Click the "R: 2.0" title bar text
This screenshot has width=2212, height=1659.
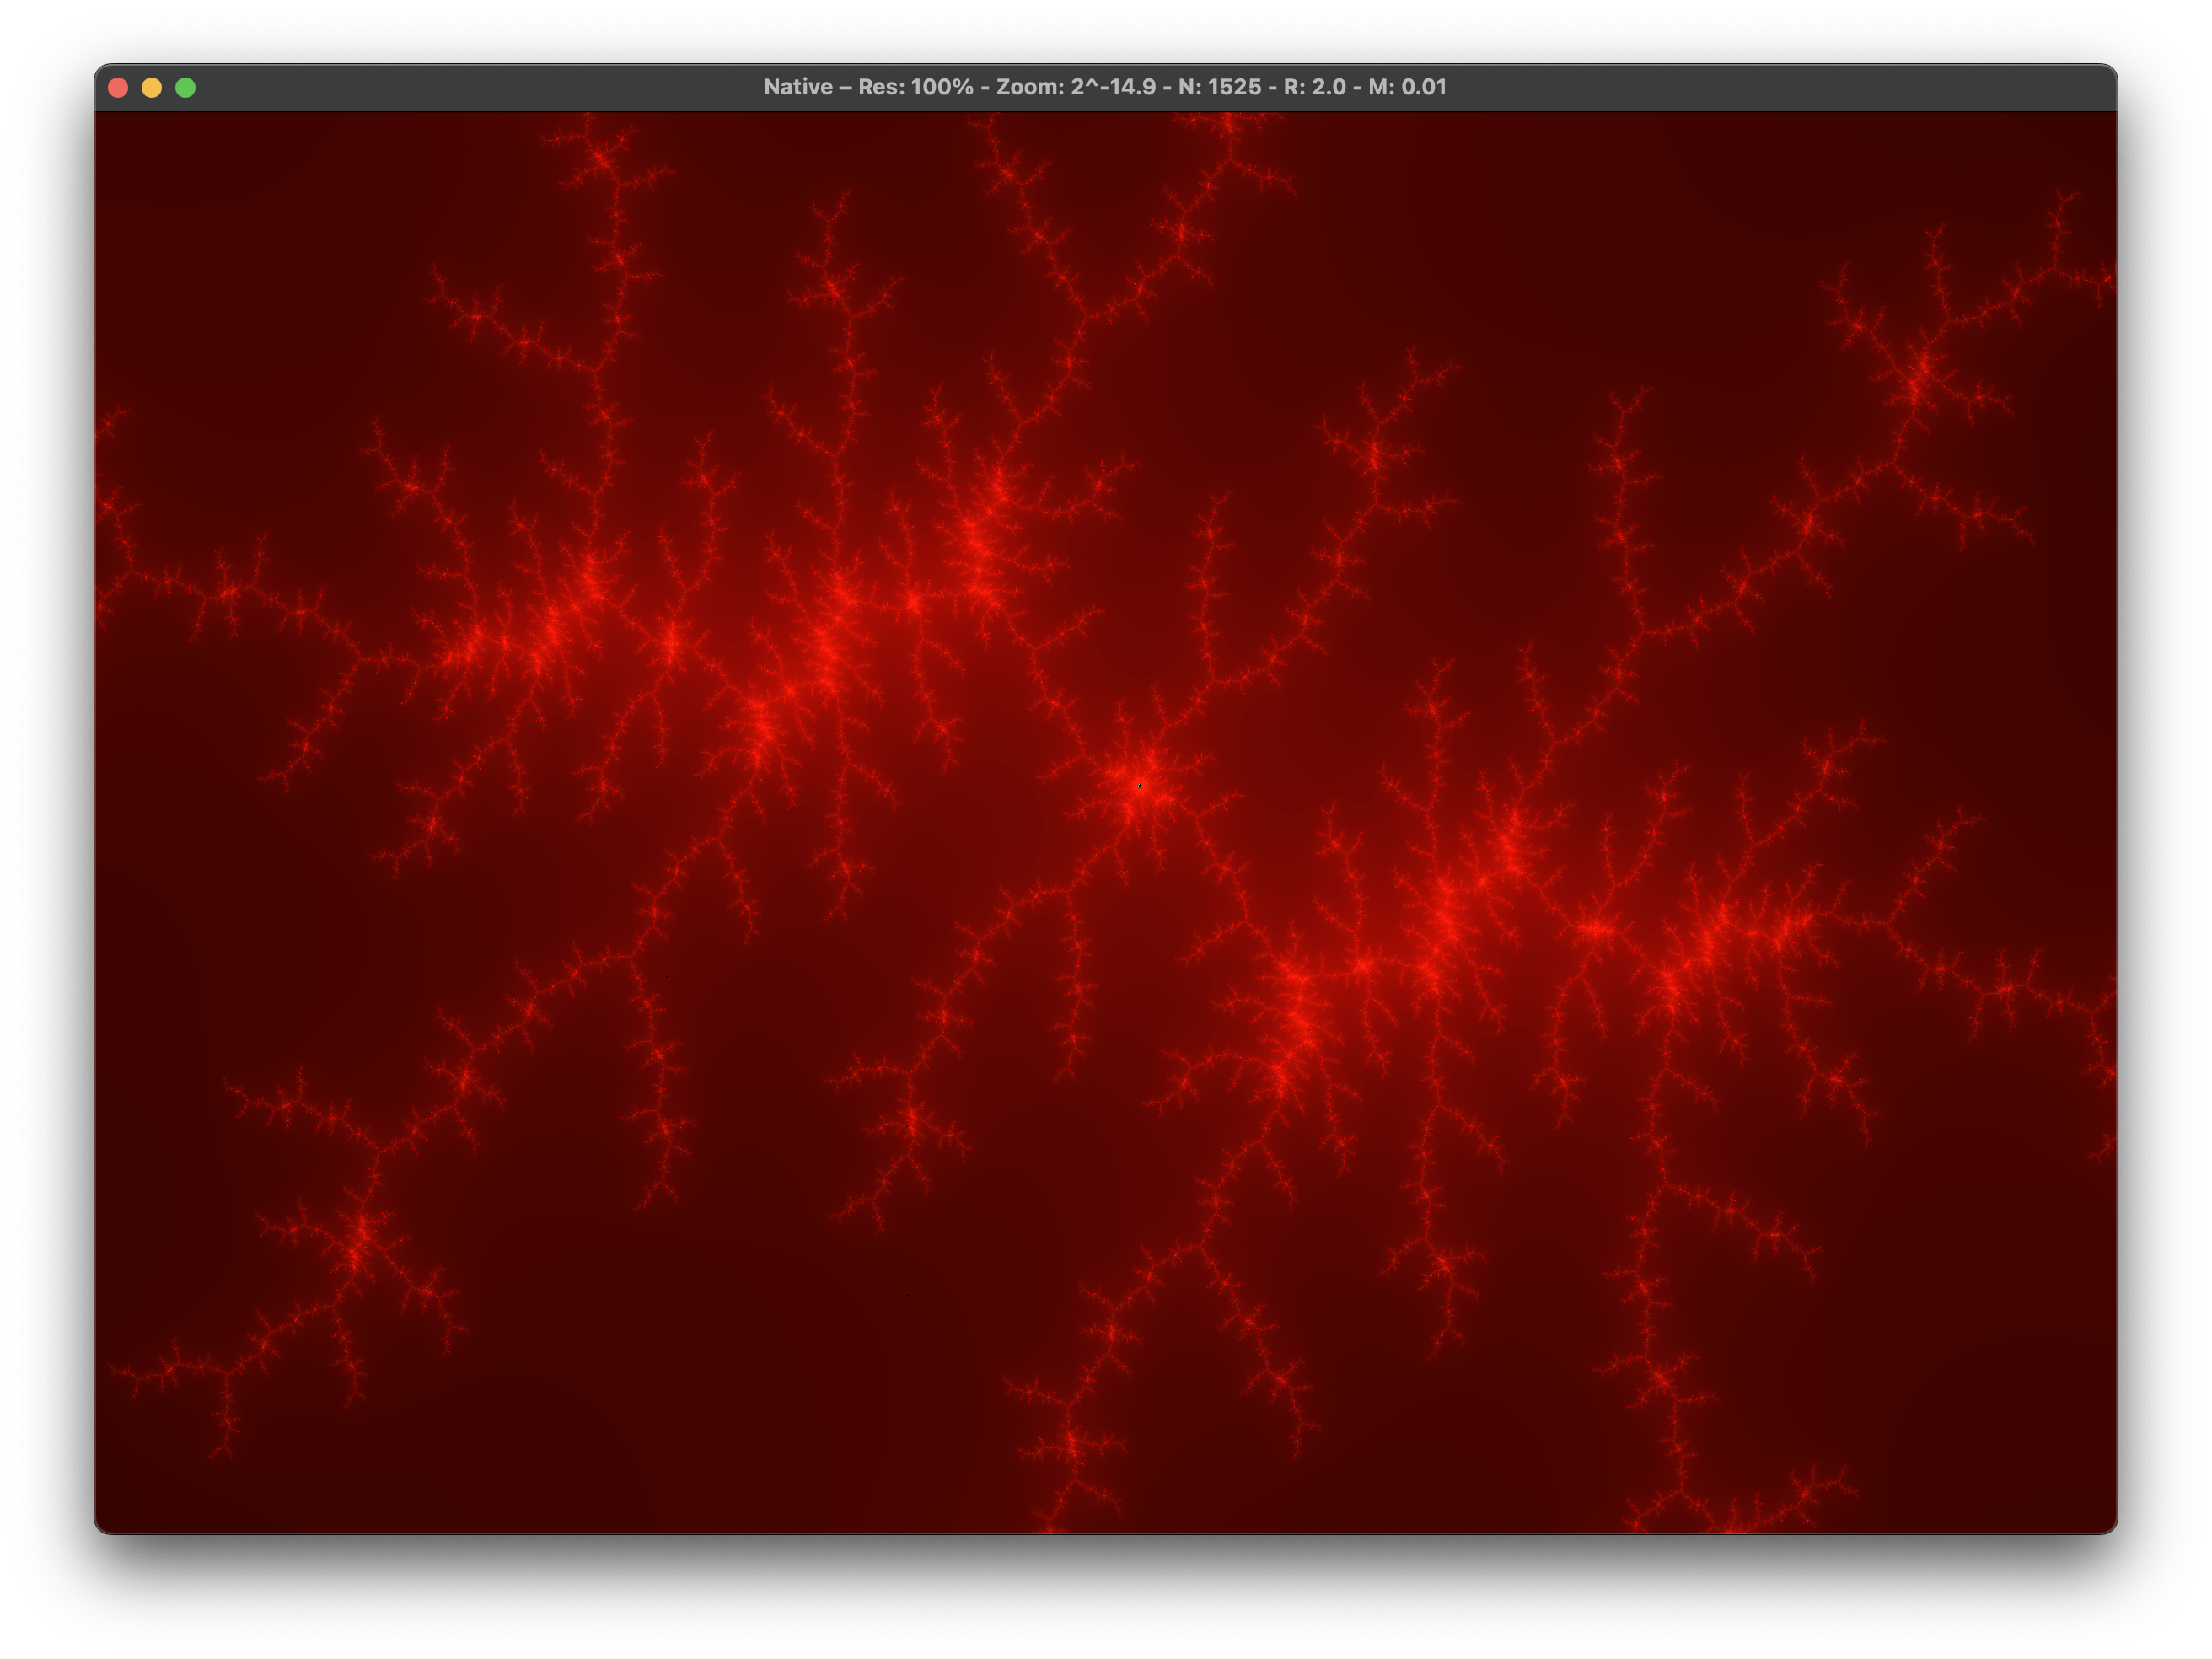pos(1314,88)
